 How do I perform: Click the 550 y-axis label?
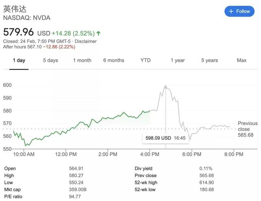tap(7, 149)
